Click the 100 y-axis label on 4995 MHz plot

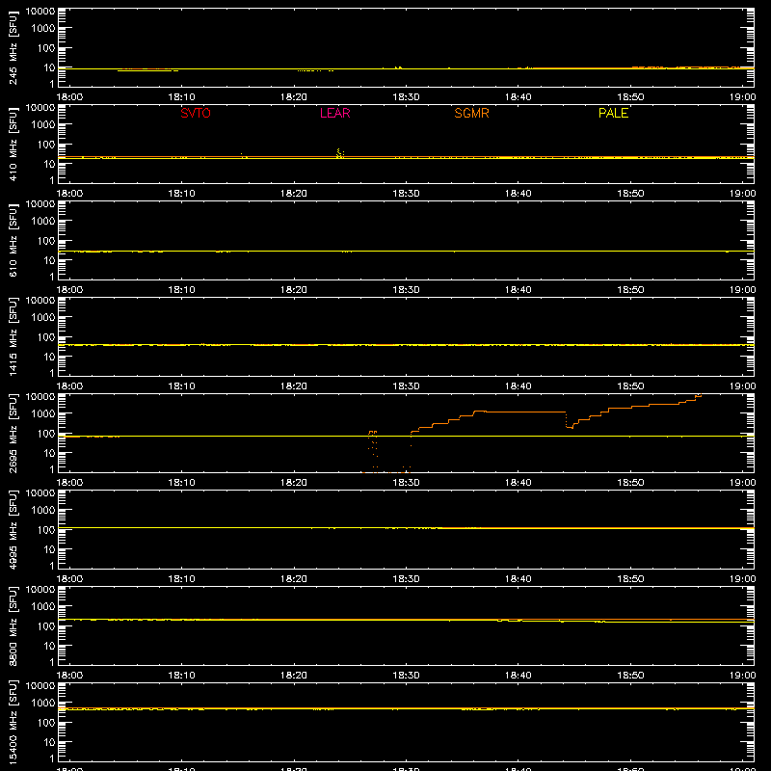click(x=46, y=530)
